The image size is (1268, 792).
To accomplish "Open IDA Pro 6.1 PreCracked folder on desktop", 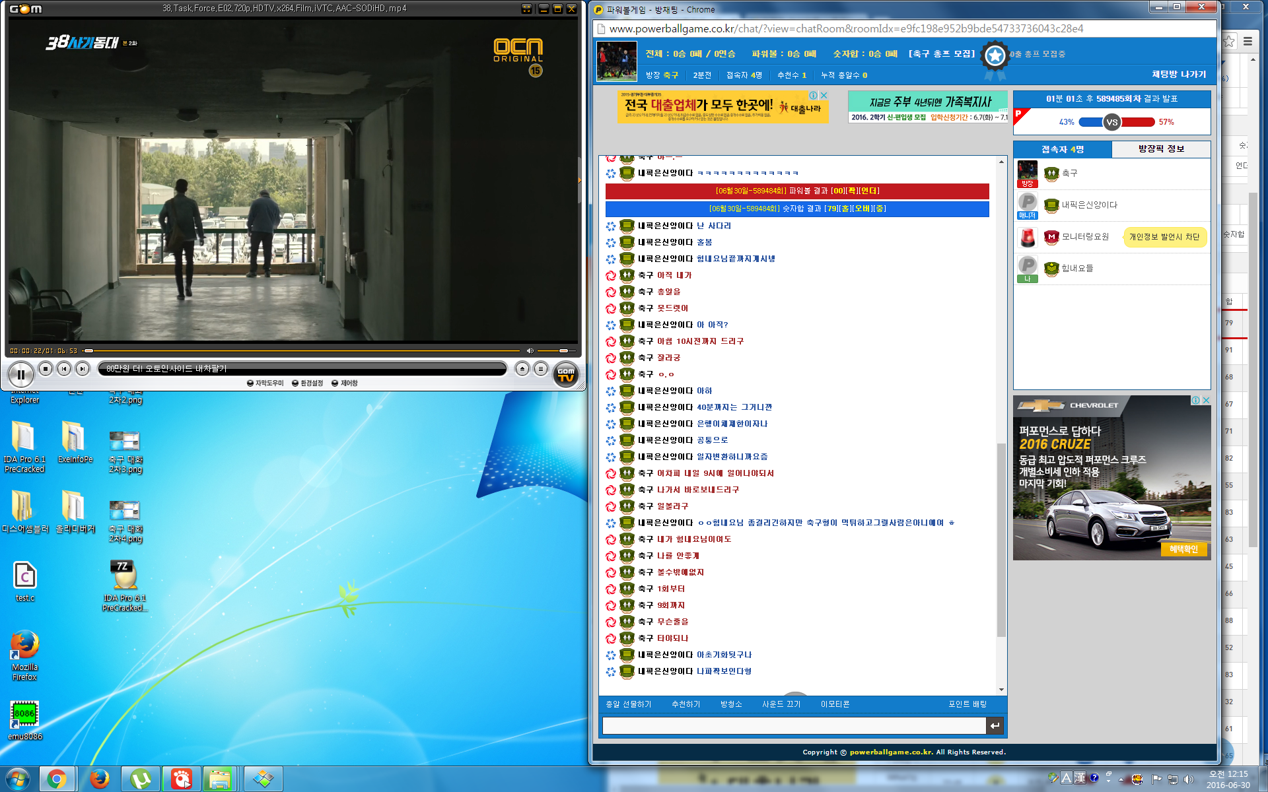I will 24,447.
